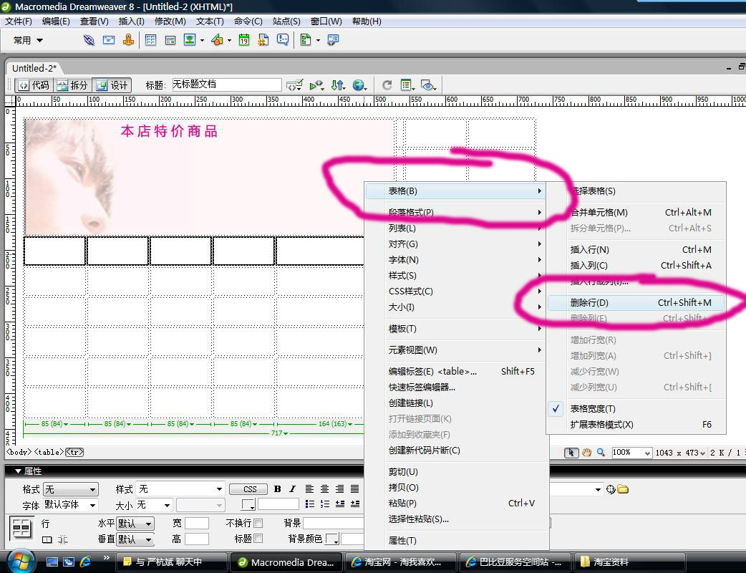Click the CSS button in properties
This screenshot has width=746, height=573.
coord(250,489)
